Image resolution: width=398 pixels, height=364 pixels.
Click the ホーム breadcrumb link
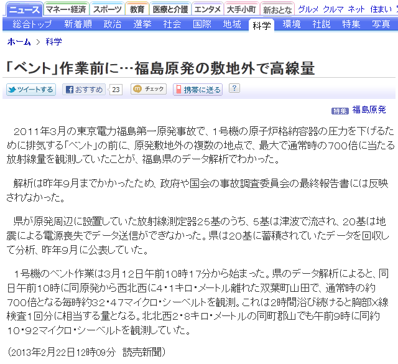point(19,42)
